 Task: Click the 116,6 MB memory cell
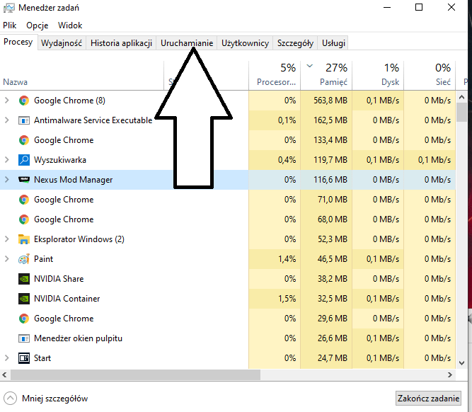[x=326, y=180]
